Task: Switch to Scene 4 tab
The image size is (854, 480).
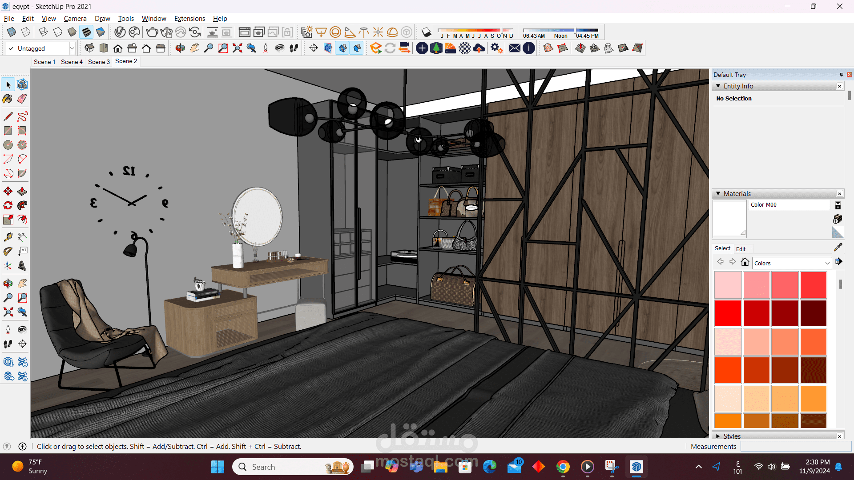Action: click(72, 62)
